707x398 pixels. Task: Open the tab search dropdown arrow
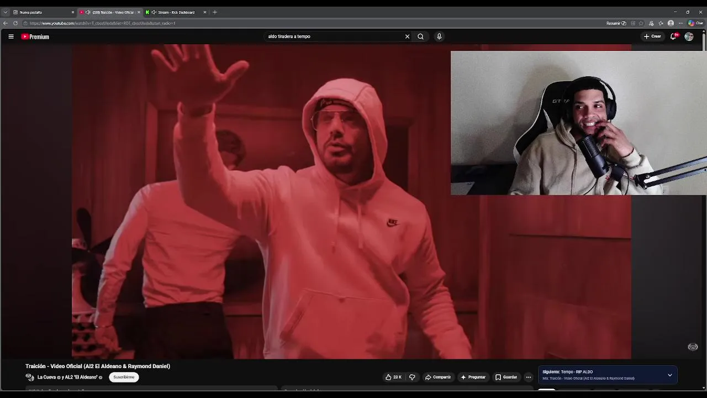[x=6, y=12]
